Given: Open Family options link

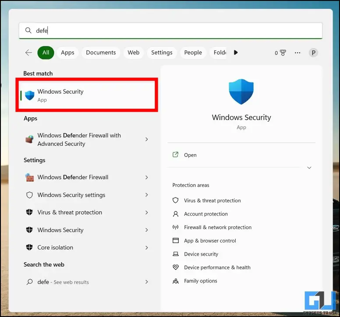Looking at the screenshot, I should pos(200,281).
